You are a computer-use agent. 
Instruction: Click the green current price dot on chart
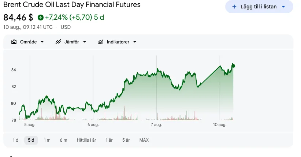coord(233,66)
